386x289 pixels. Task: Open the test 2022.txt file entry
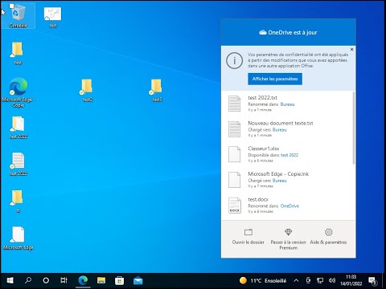coord(287,104)
